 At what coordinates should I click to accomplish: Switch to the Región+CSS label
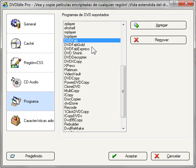click(33, 62)
